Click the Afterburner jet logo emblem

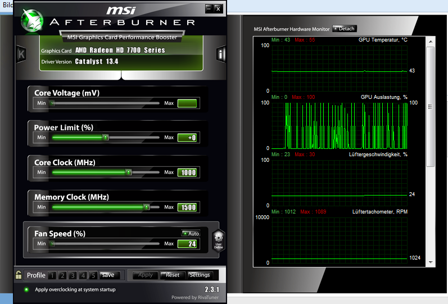pos(32,21)
